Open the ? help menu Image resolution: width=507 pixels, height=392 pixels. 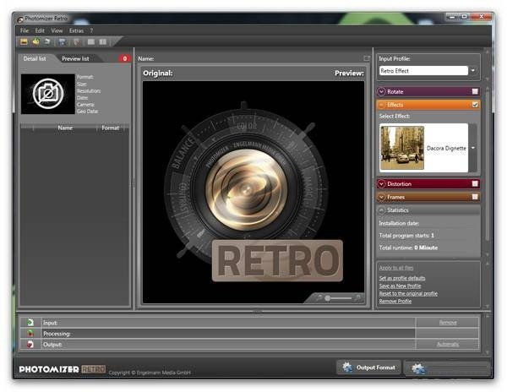[91, 30]
